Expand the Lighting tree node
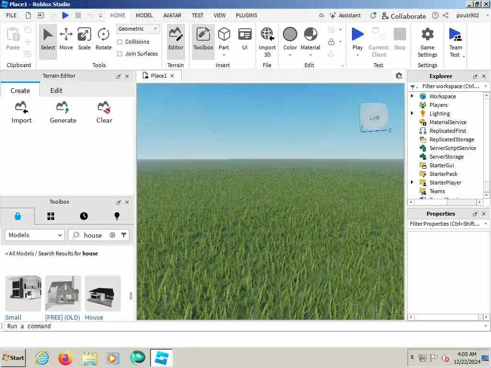Screen dimensions: 491x368 pyautogui.click(x=412, y=113)
